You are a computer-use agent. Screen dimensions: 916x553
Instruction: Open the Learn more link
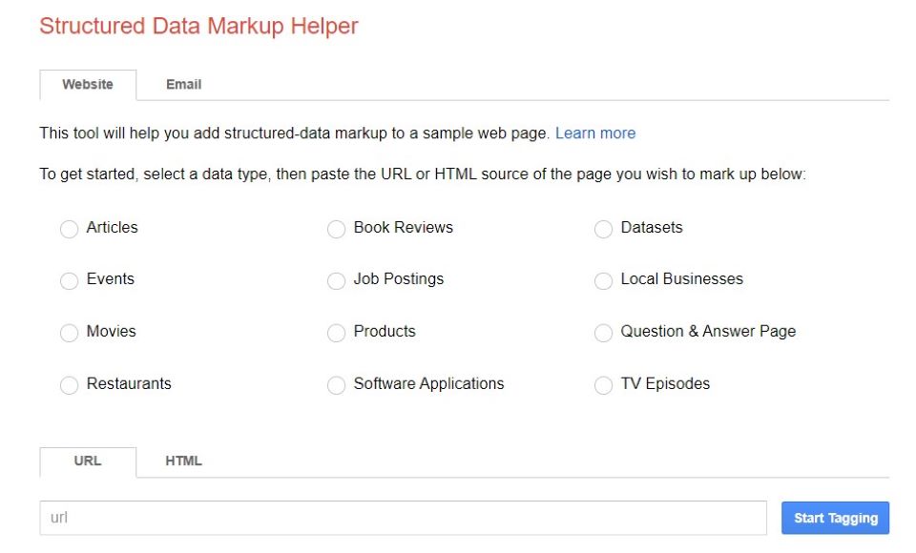tap(595, 133)
